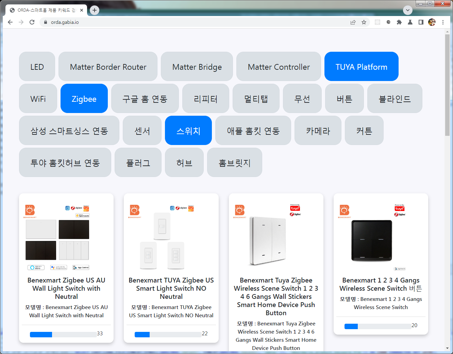453x354 pixels.
Task: Bookmark this page with star
Action: pyautogui.click(x=364, y=22)
